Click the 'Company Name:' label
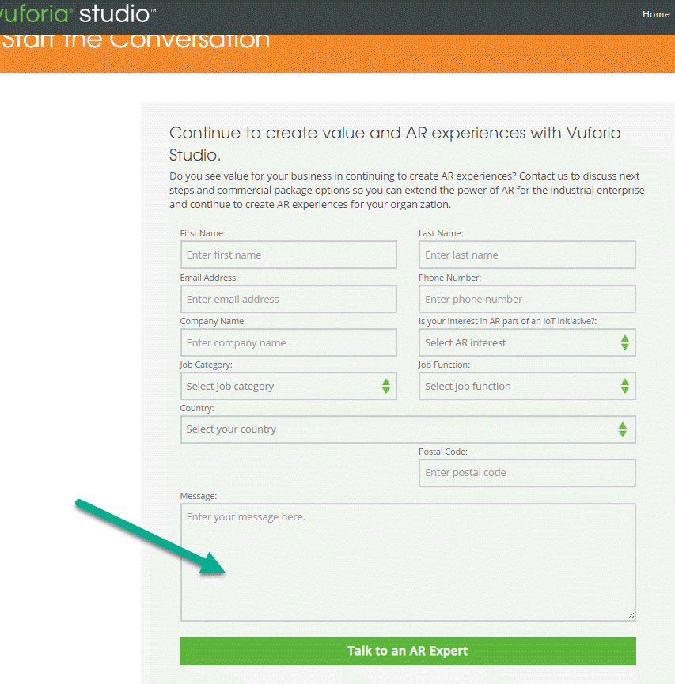 tap(213, 321)
